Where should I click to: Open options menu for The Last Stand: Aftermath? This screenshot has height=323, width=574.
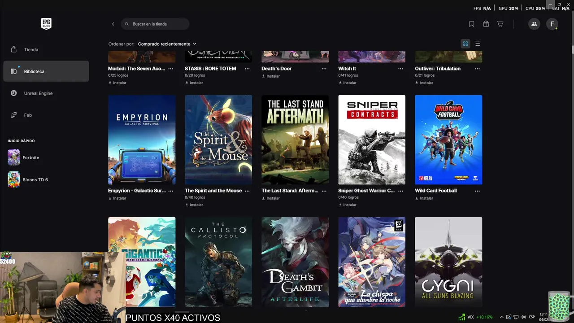324,191
